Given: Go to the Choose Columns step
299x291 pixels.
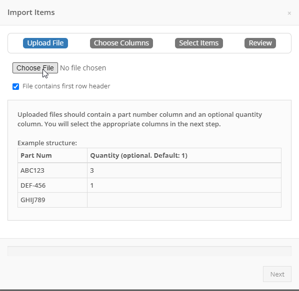Looking at the screenshot, I should (x=121, y=43).
